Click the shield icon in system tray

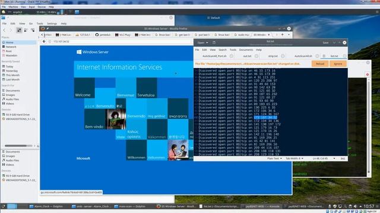click(x=335, y=206)
